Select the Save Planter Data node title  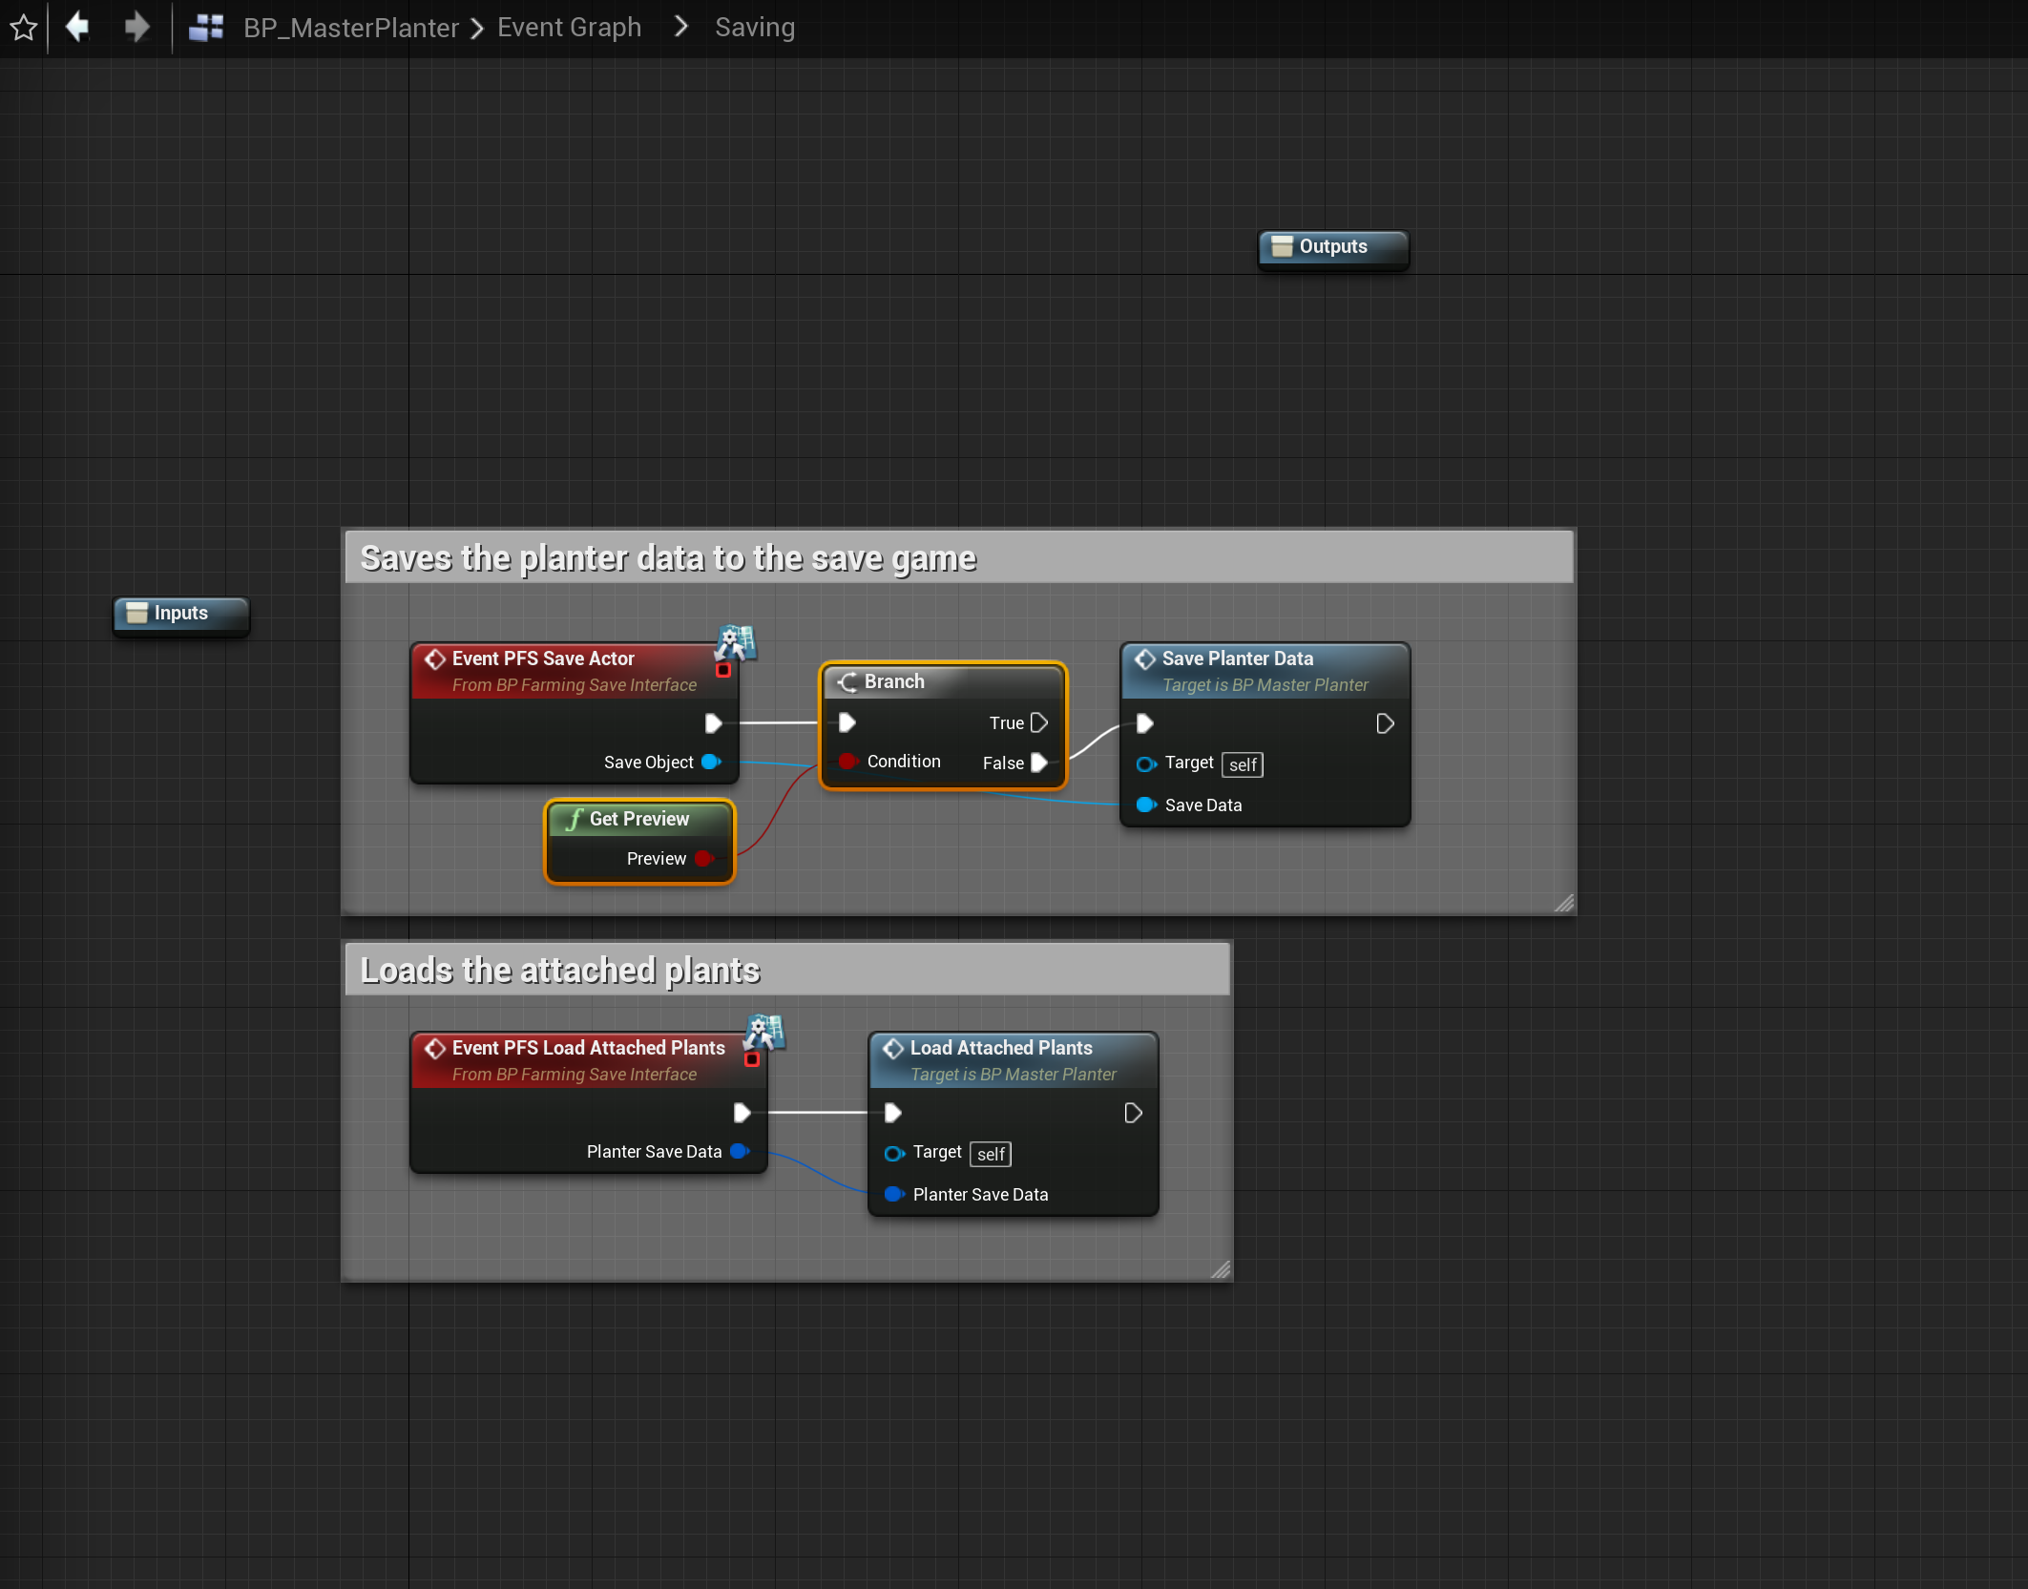point(1237,659)
